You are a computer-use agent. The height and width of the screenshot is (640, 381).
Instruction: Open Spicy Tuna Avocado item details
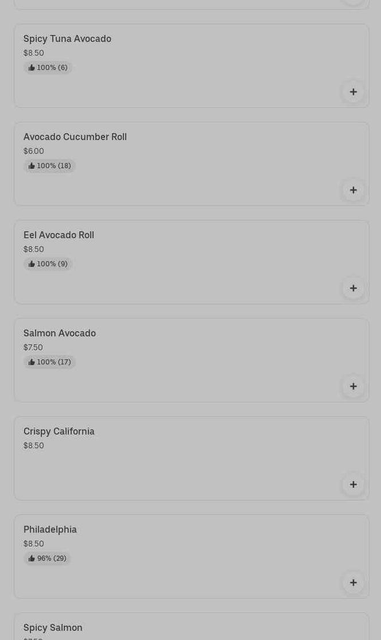click(67, 38)
